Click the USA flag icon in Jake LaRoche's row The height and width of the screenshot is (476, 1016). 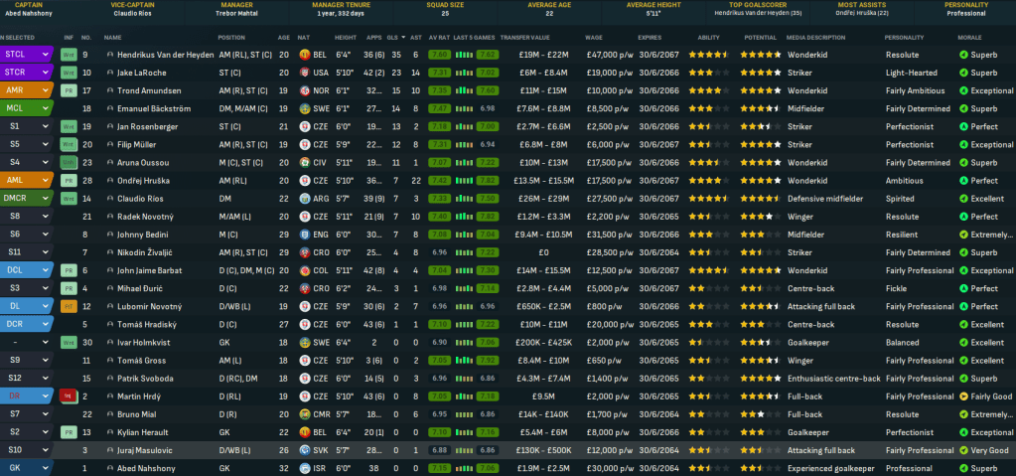coord(304,73)
